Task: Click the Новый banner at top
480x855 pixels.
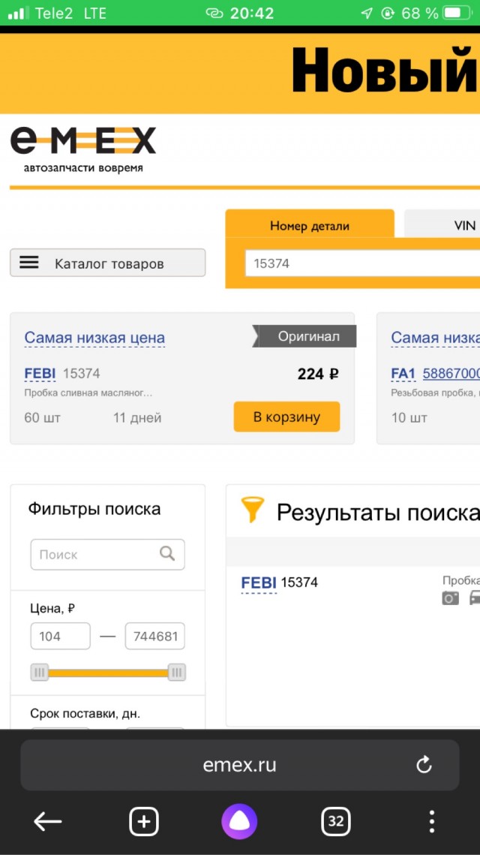Action: point(240,73)
